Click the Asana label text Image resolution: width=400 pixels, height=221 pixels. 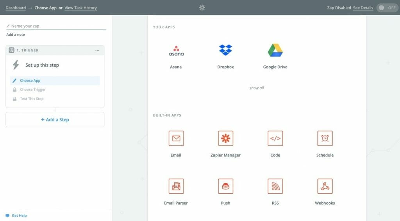tap(176, 67)
